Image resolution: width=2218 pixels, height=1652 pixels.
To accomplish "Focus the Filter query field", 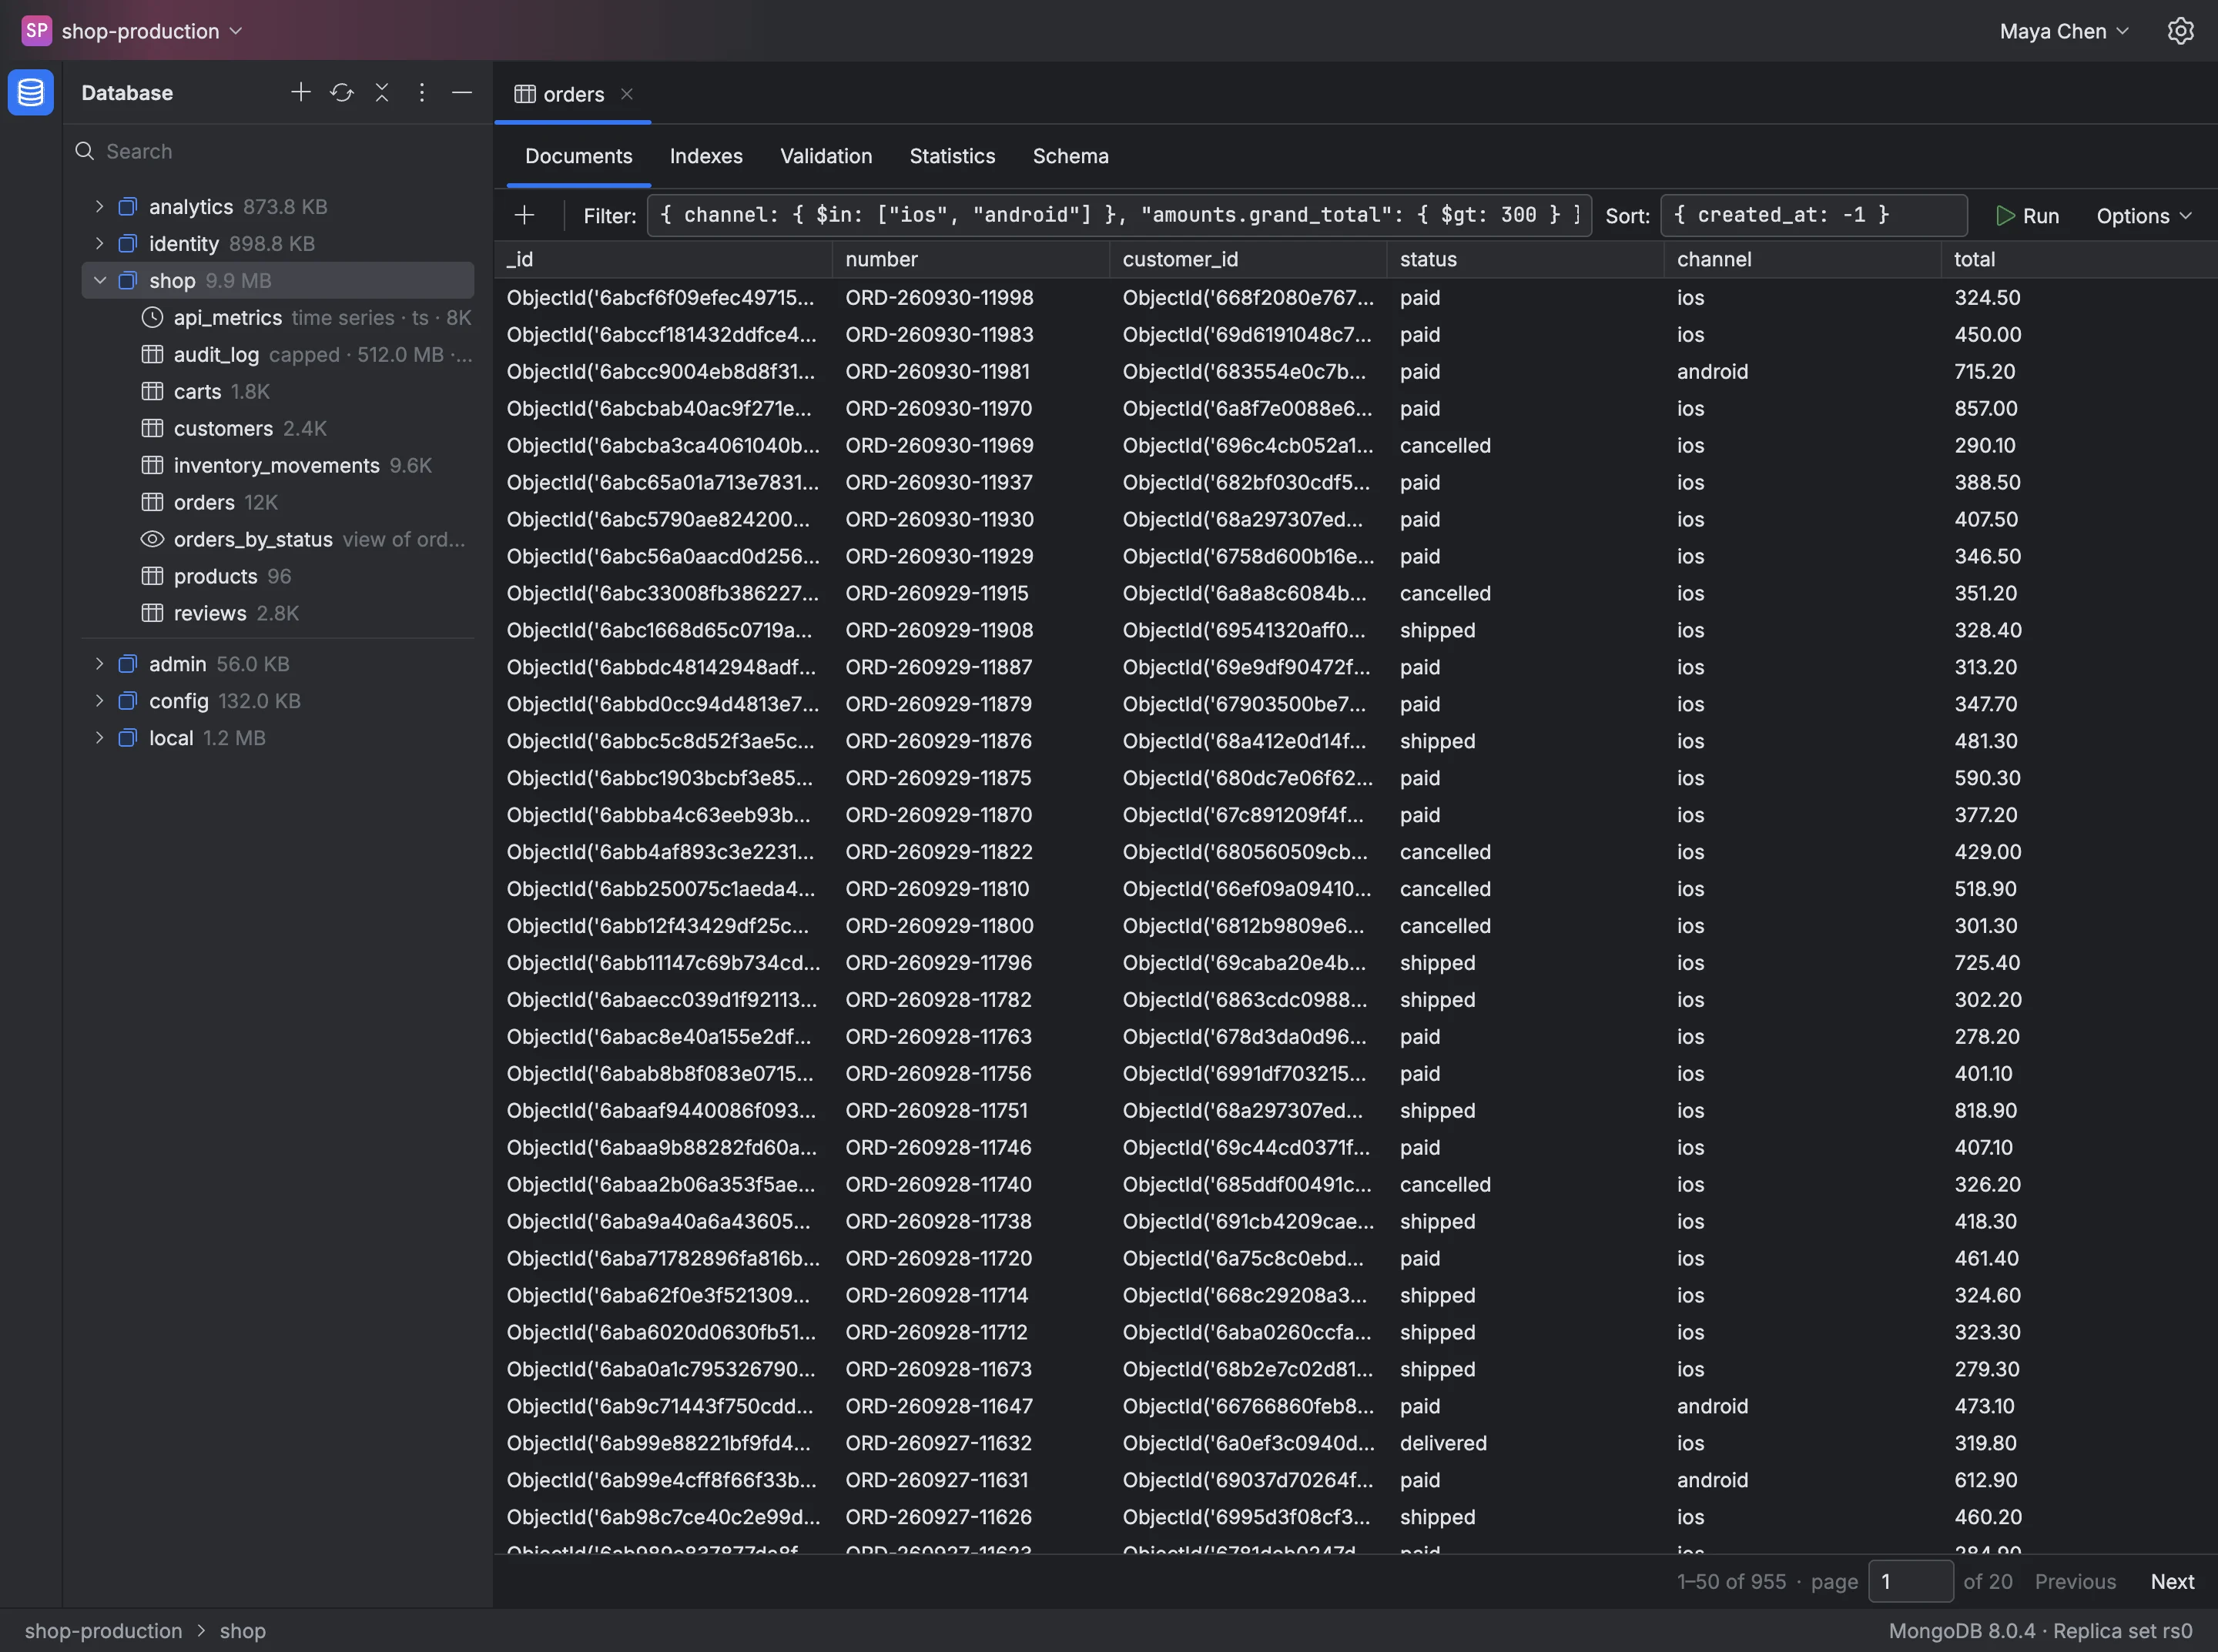I will tap(1118, 215).
